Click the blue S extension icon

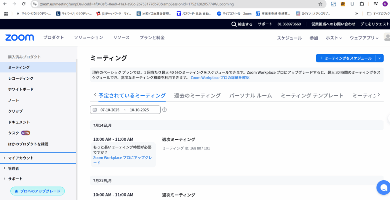click(x=334, y=4)
